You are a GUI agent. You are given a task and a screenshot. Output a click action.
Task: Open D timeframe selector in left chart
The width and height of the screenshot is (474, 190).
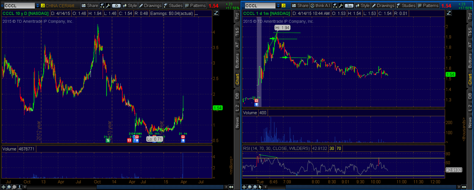tap(116, 6)
